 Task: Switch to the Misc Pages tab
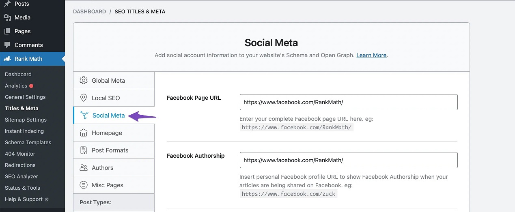click(x=114, y=185)
